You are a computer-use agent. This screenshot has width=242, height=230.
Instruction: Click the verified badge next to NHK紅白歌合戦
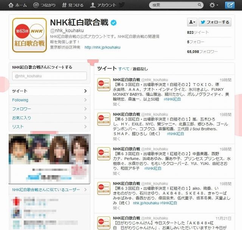114,23
